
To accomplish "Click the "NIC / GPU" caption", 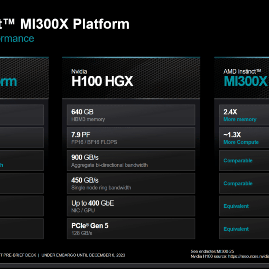I will coord(83,211).
